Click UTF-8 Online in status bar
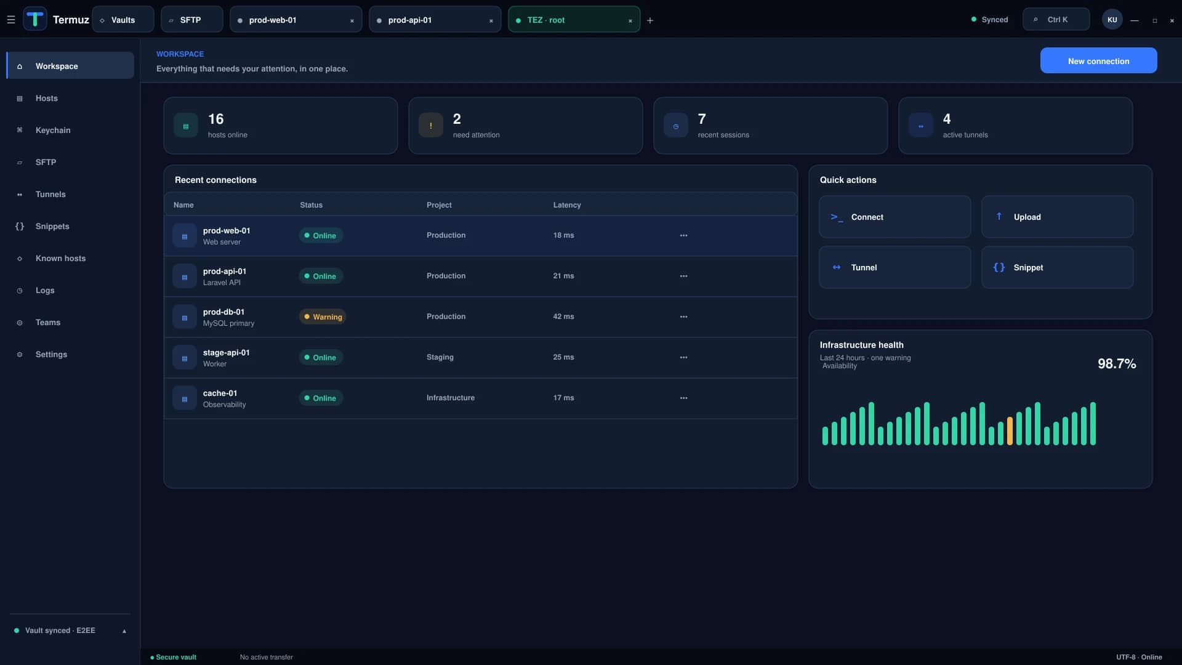Image resolution: width=1182 pixels, height=665 pixels. pos(1139,657)
